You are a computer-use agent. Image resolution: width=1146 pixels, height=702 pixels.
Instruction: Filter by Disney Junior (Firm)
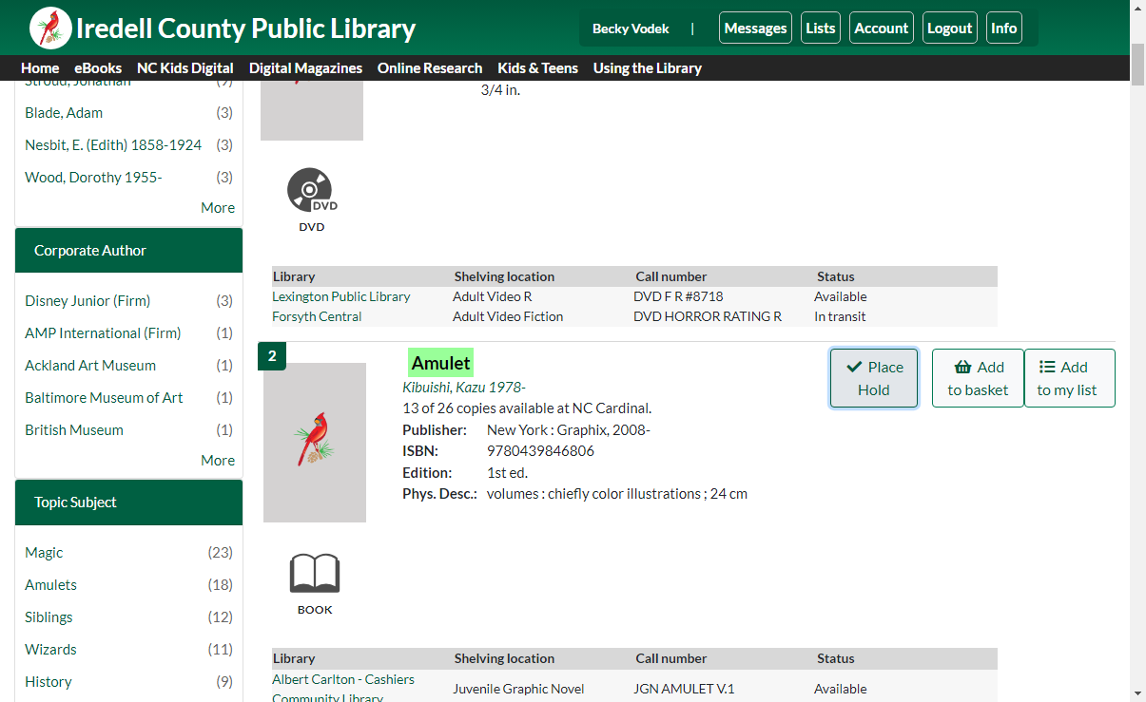pos(87,300)
